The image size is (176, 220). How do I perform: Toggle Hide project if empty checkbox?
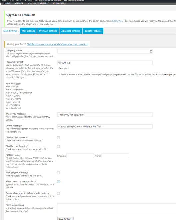coord(58,173)
